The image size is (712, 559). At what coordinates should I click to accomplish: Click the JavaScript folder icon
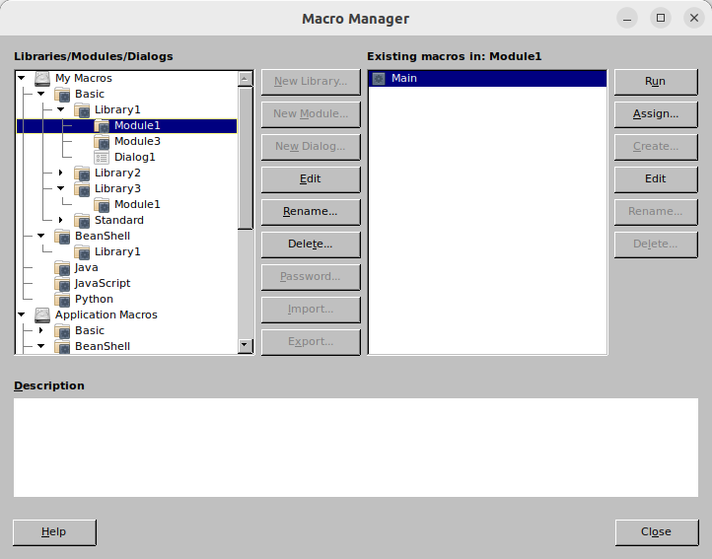point(62,283)
